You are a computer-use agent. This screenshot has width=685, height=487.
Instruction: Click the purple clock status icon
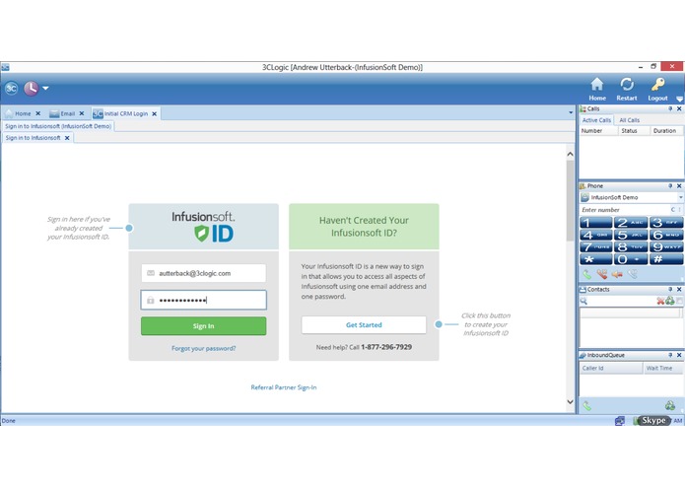(31, 88)
